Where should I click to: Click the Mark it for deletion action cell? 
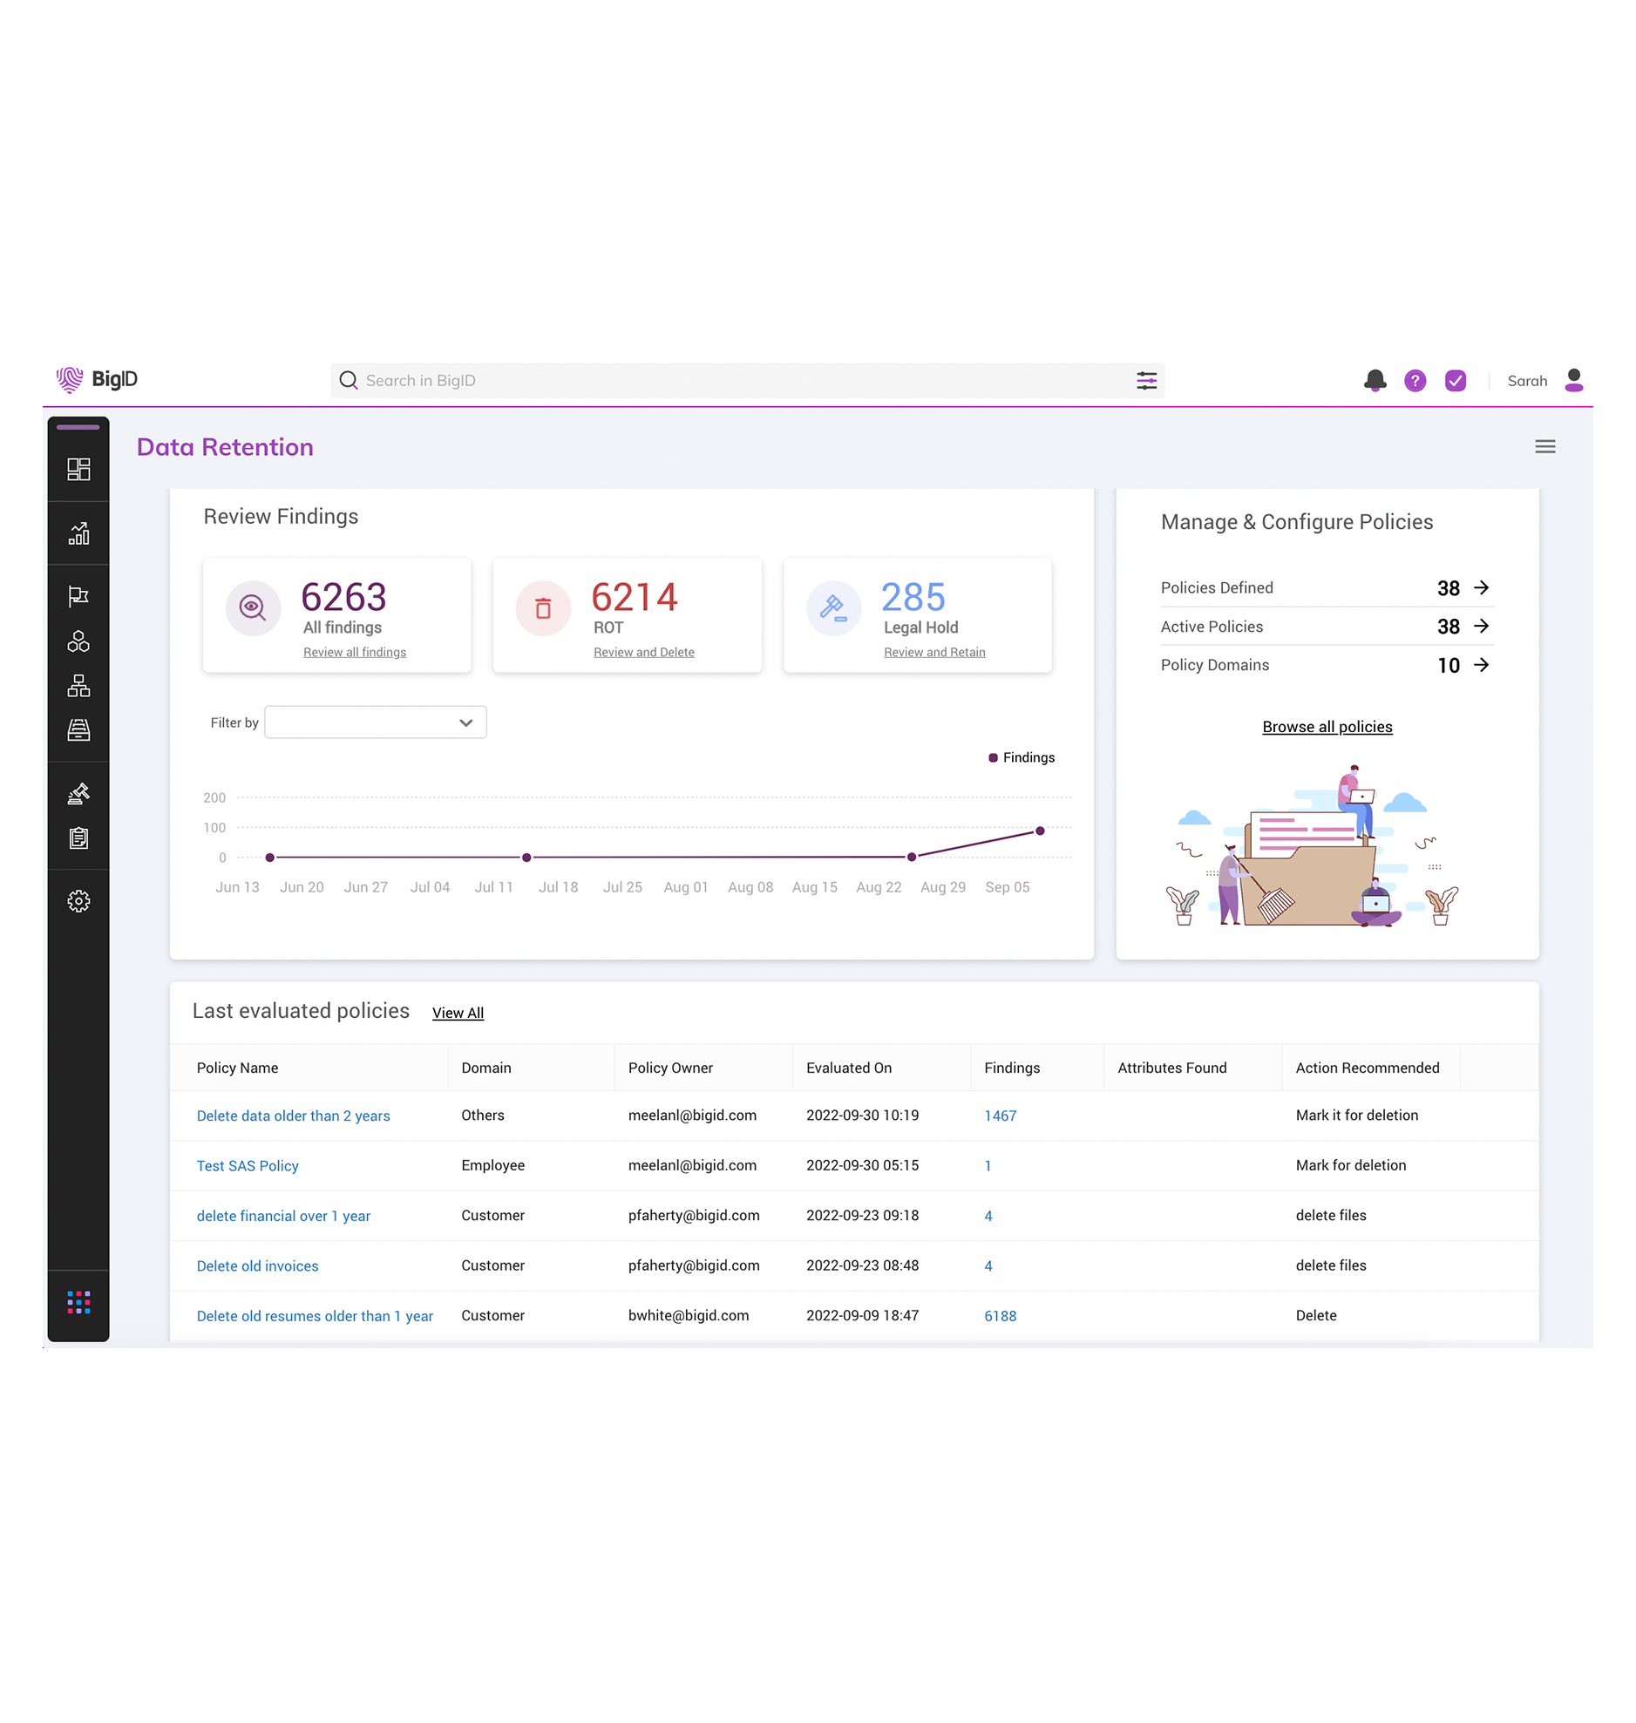click(1357, 1116)
